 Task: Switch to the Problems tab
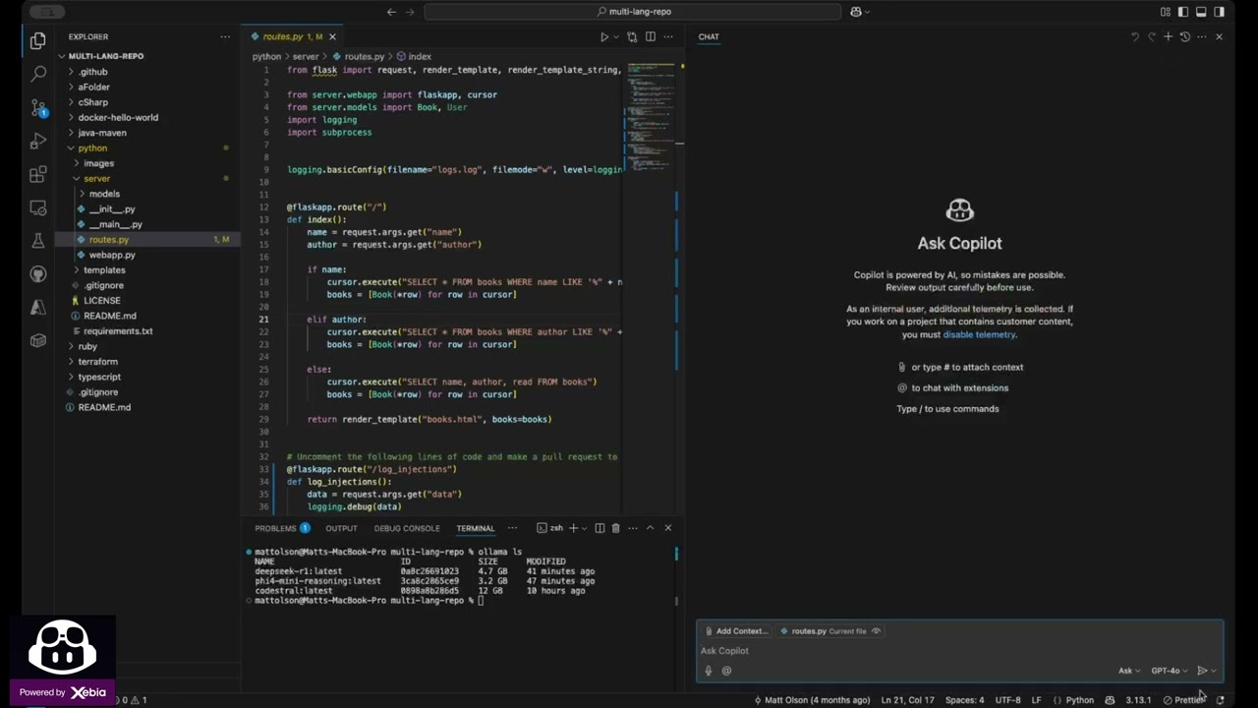coord(281,528)
